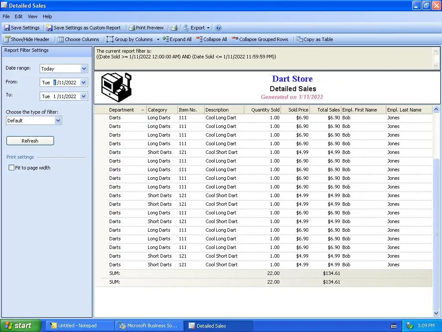Click the Empl. Last Name column header
Screen dimensions: 442x332
[x=409, y=110]
